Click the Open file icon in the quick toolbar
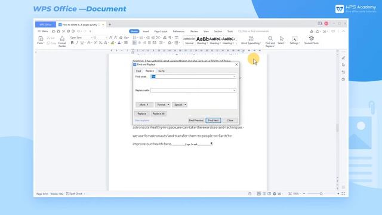Viewport: 382px width, 215px height. [53, 31]
